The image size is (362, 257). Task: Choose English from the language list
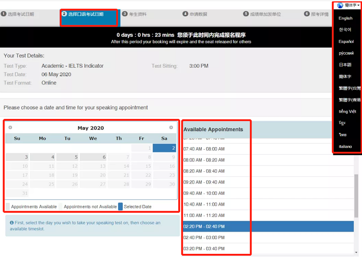click(346, 18)
